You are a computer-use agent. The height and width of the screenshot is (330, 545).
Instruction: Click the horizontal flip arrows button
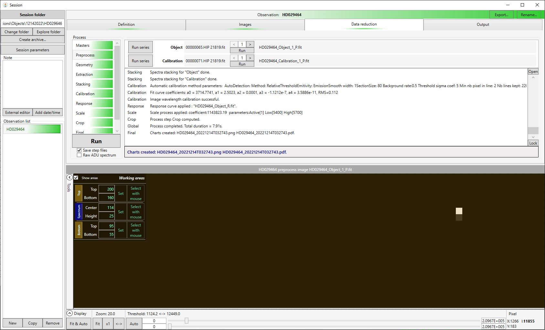119,324
